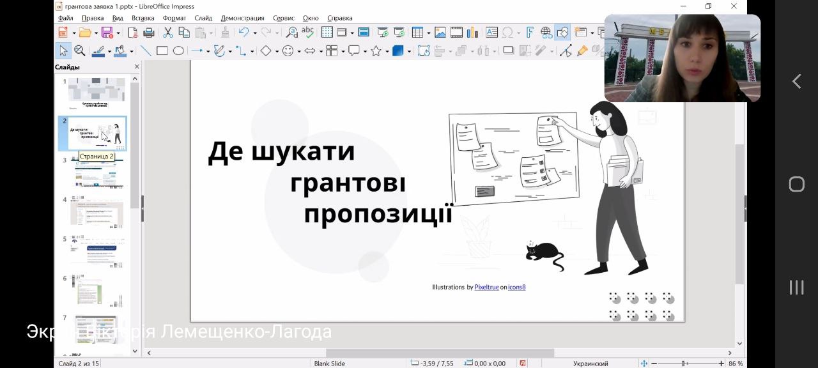Screen dimensions: 818x368
Task: Select the Ellipse drawing tool
Action: coord(178,51)
